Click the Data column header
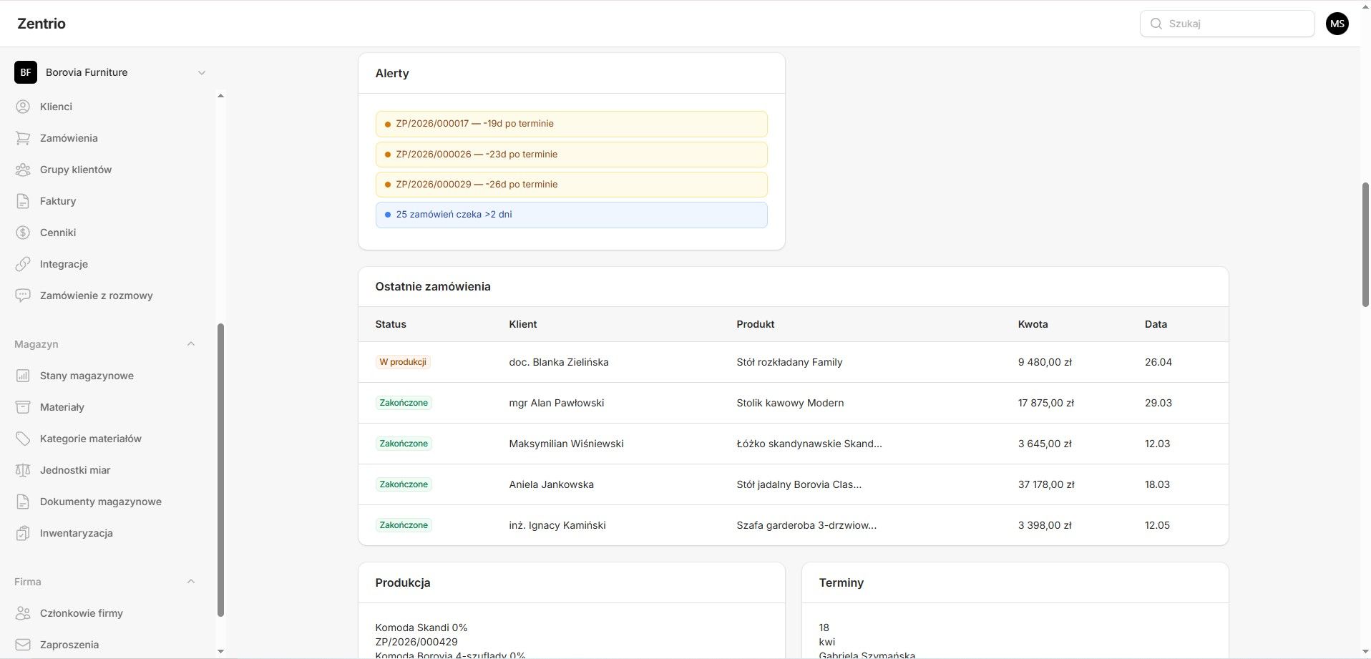The width and height of the screenshot is (1371, 659). point(1156,324)
